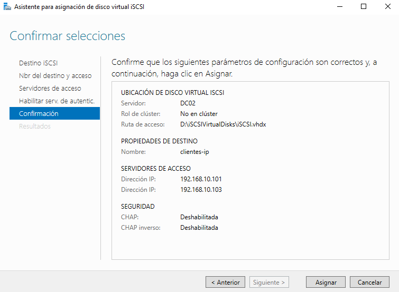Switch to Habilitar serv. de autentic. step
399x292 pixels.
[x=57, y=101]
